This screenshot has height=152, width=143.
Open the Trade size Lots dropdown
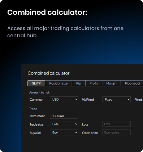pyautogui.click(x=64, y=124)
